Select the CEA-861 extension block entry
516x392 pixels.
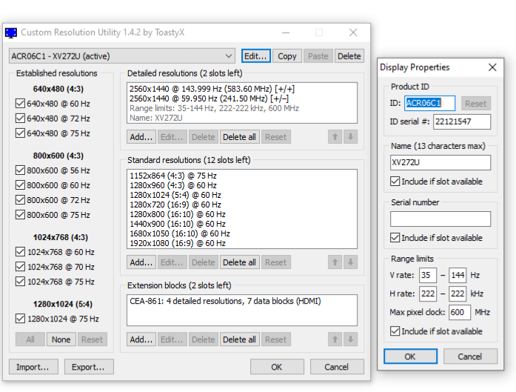[x=225, y=301]
